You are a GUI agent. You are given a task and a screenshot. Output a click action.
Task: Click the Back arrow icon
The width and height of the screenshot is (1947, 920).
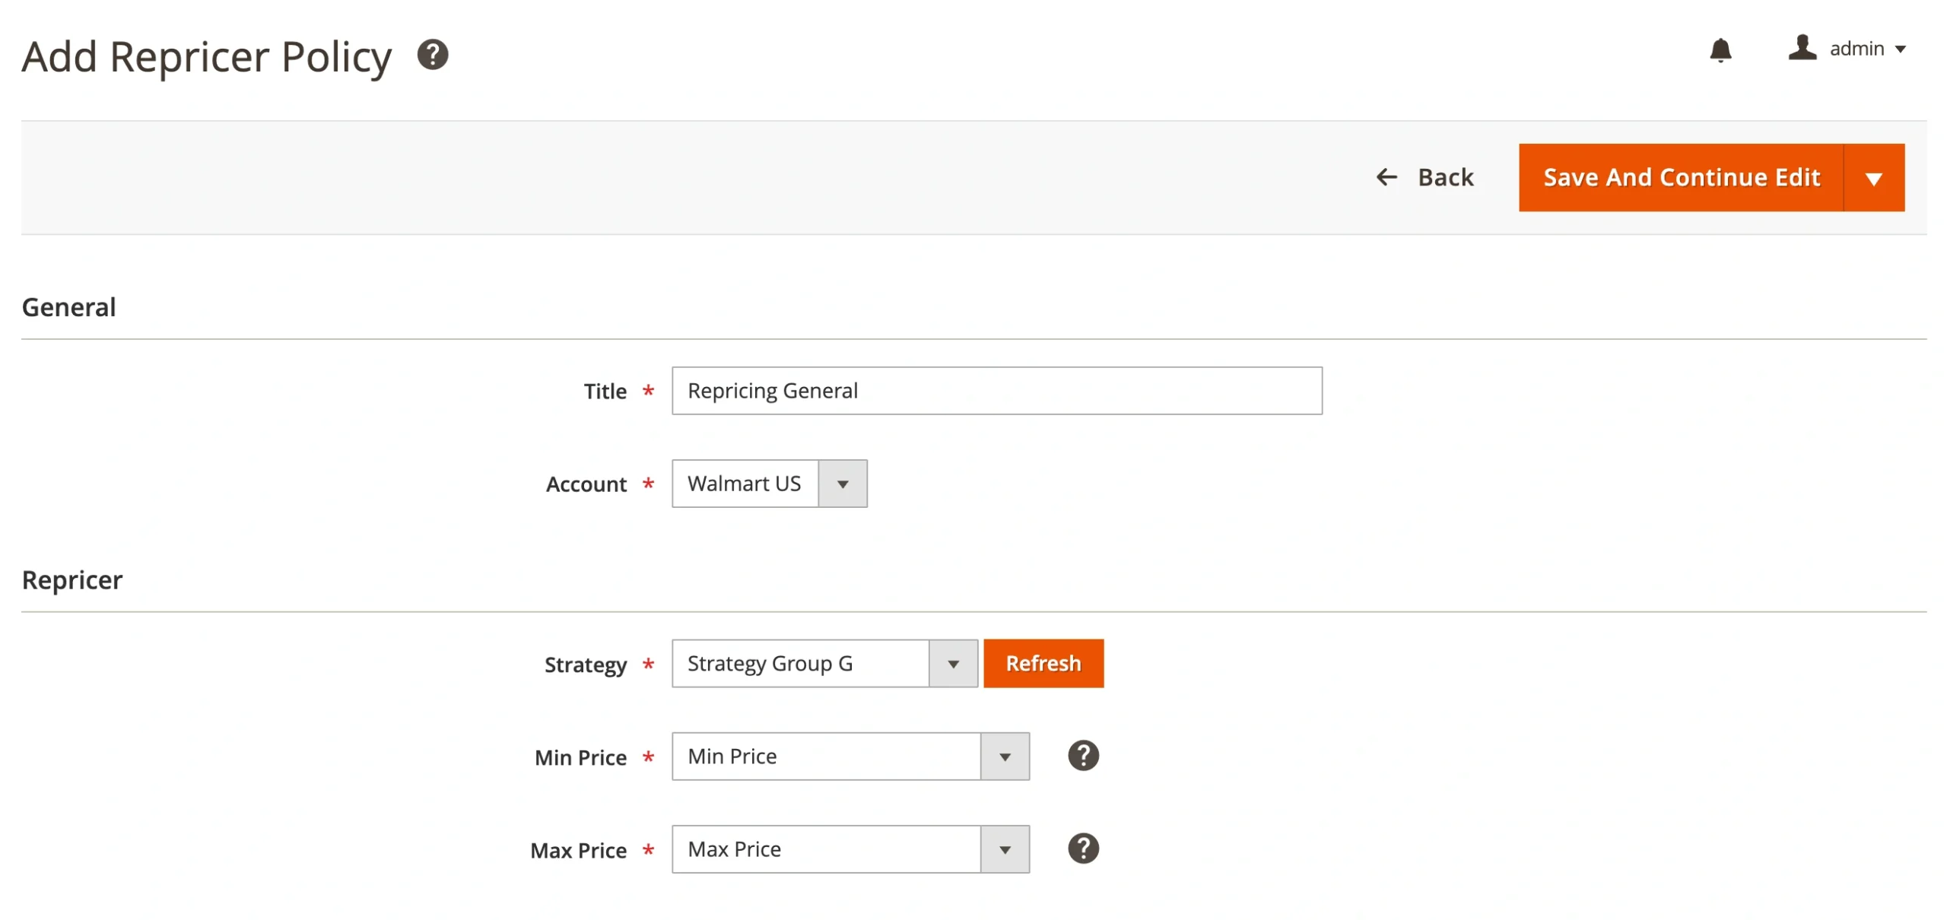[1386, 177]
